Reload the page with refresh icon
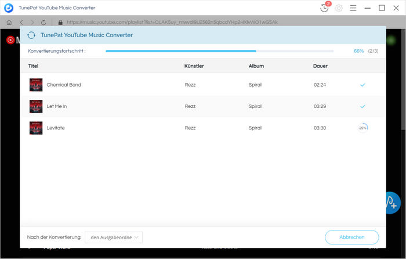Viewport: 406px width, 259px height. (43, 22)
